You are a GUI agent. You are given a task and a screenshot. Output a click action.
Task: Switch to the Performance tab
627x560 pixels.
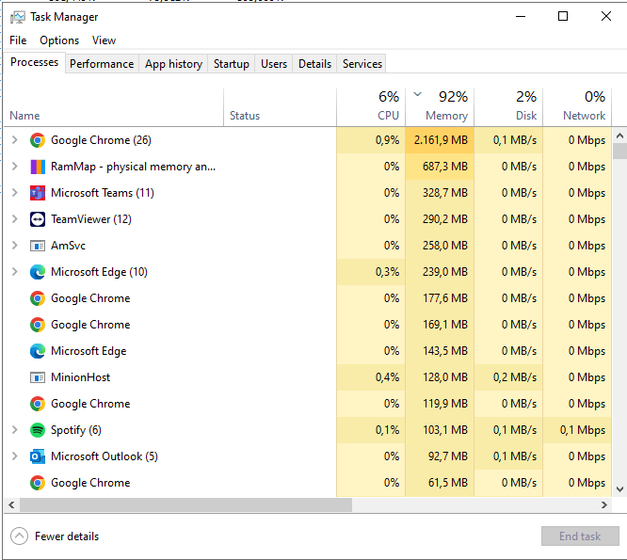102,64
